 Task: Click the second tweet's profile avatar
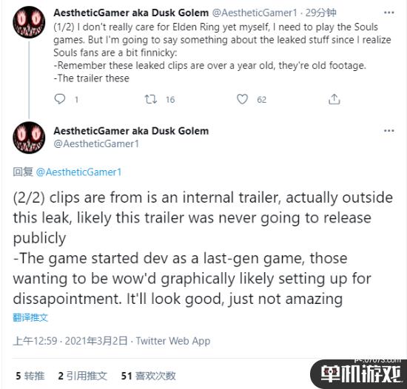click(x=29, y=138)
